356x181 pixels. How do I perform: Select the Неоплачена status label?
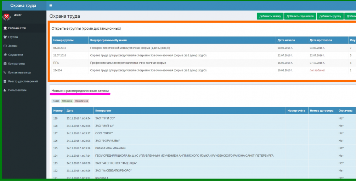(82, 101)
